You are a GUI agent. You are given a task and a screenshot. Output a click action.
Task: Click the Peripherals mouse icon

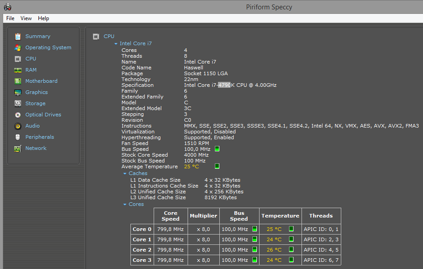pyautogui.click(x=18, y=137)
